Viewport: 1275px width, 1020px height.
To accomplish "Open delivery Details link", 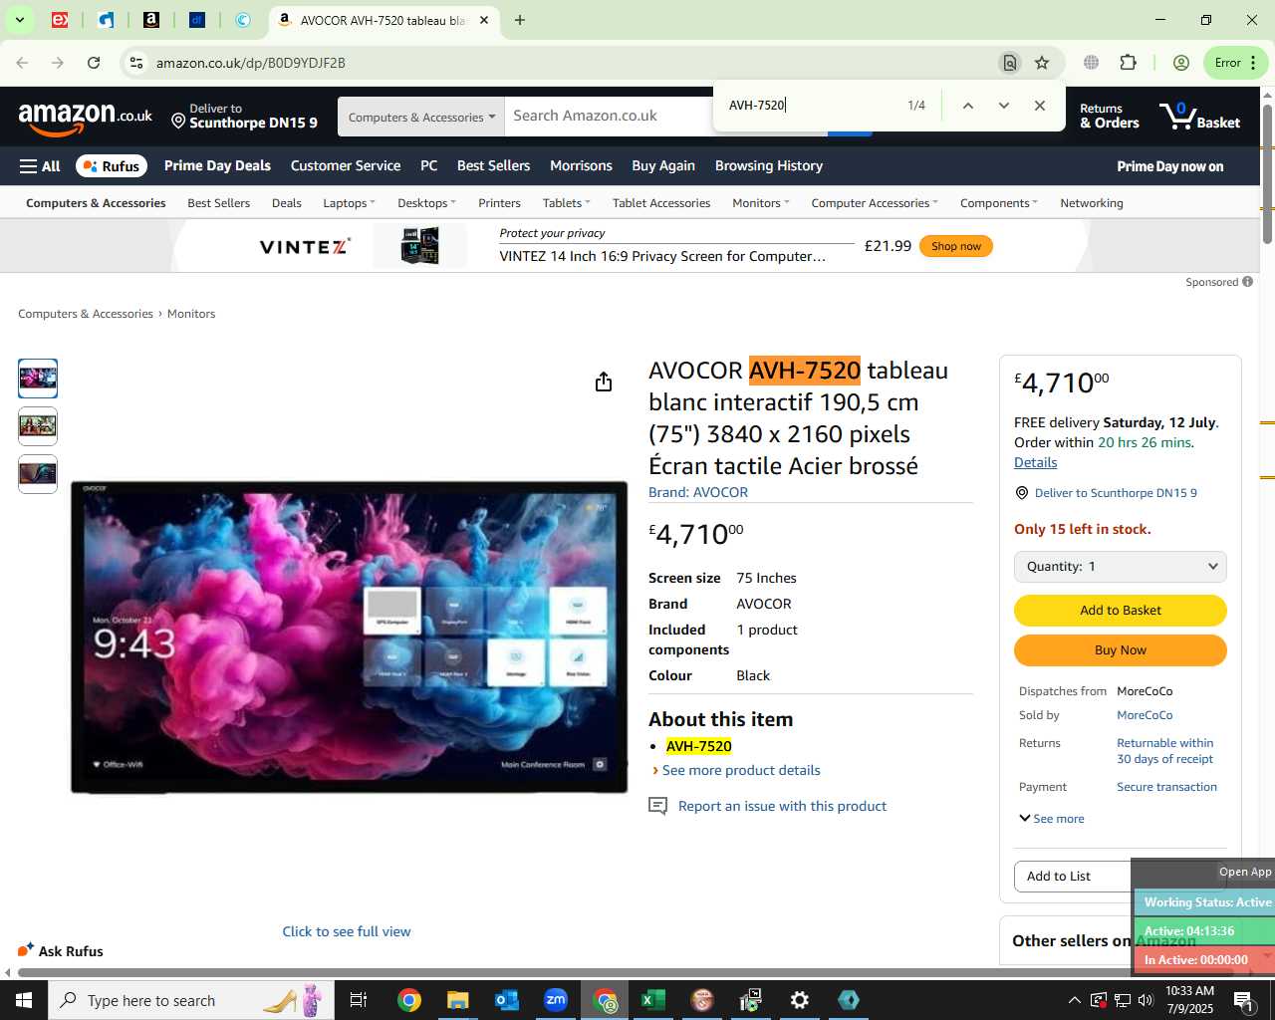I will [x=1036, y=462].
